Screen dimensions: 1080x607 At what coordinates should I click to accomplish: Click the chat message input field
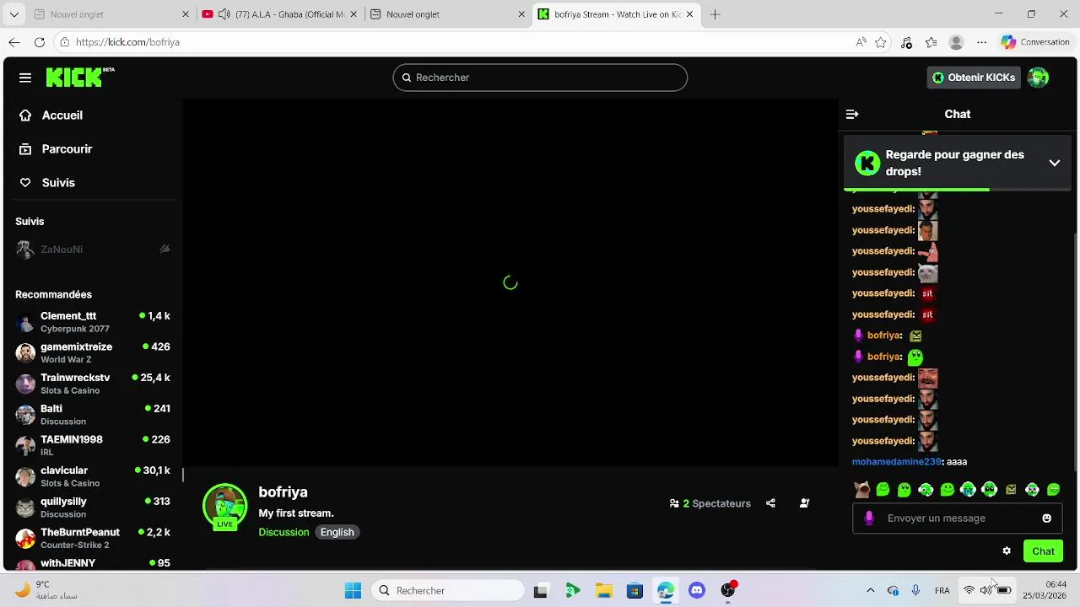point(958,518)
